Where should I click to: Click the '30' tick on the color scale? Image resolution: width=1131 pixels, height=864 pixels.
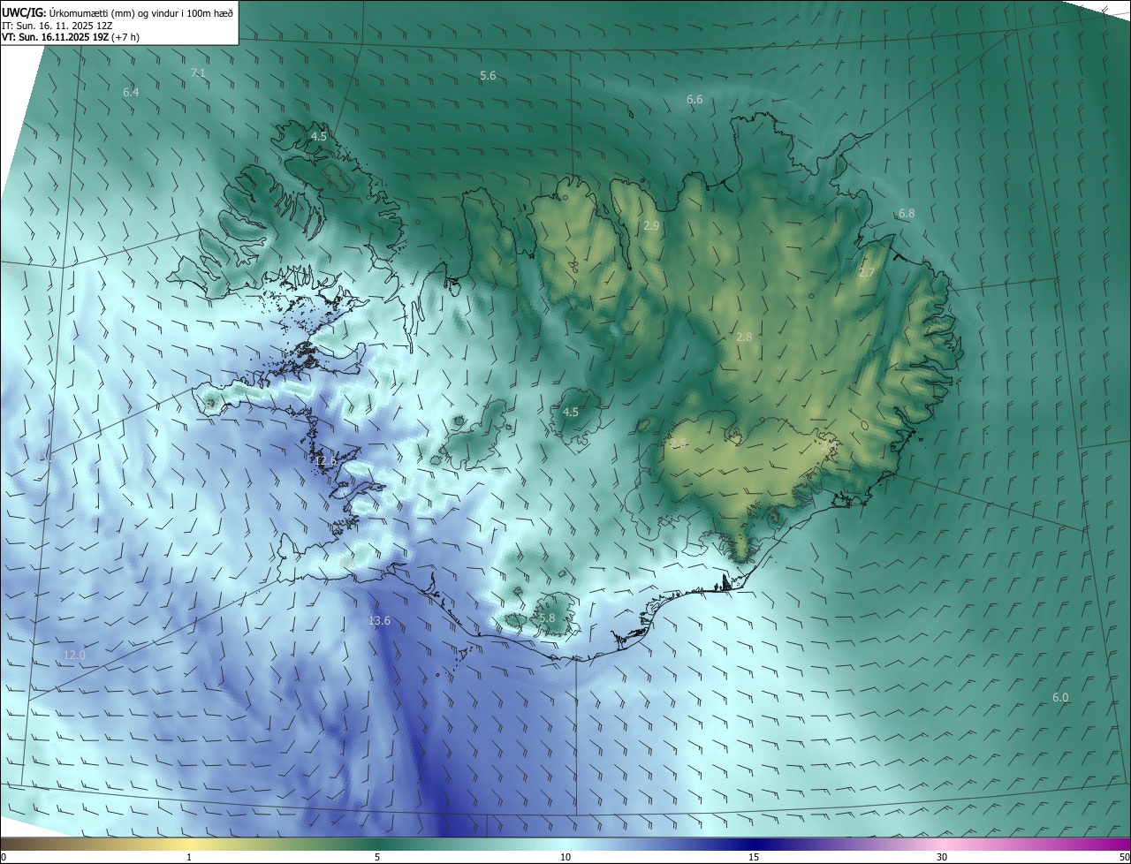point(942,858)
